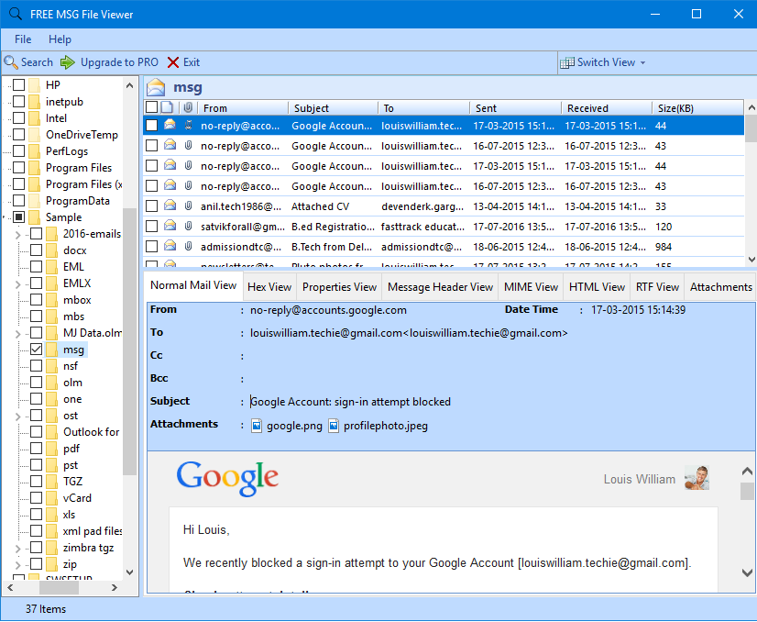This screenshot has height=622, width=757.
Task: Expand the zimbra tgz folder node
Action: point(18,548)
